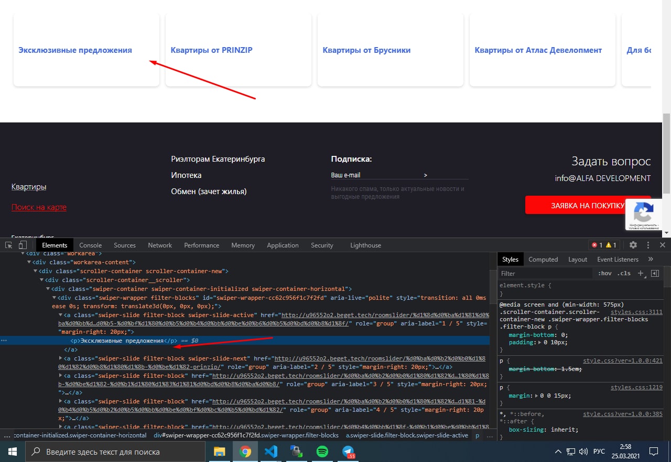
Task: Open style.css?ver=1.0.0:385 source link
Action: coord(623,414)
